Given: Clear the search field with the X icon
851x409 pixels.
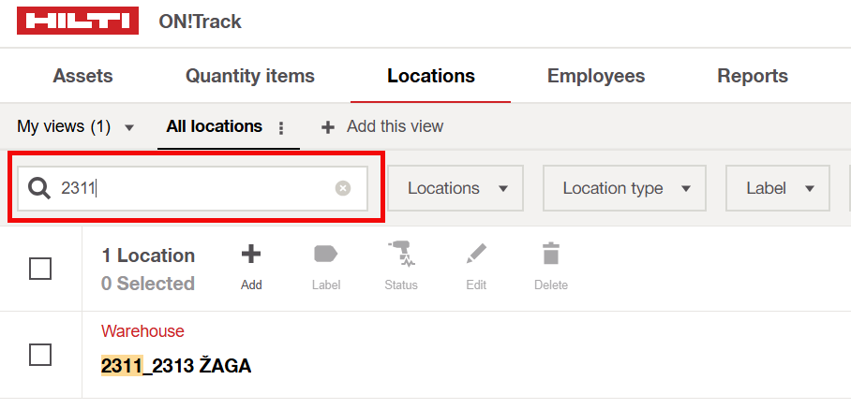Looking at the screenshot, I should 343,188.
